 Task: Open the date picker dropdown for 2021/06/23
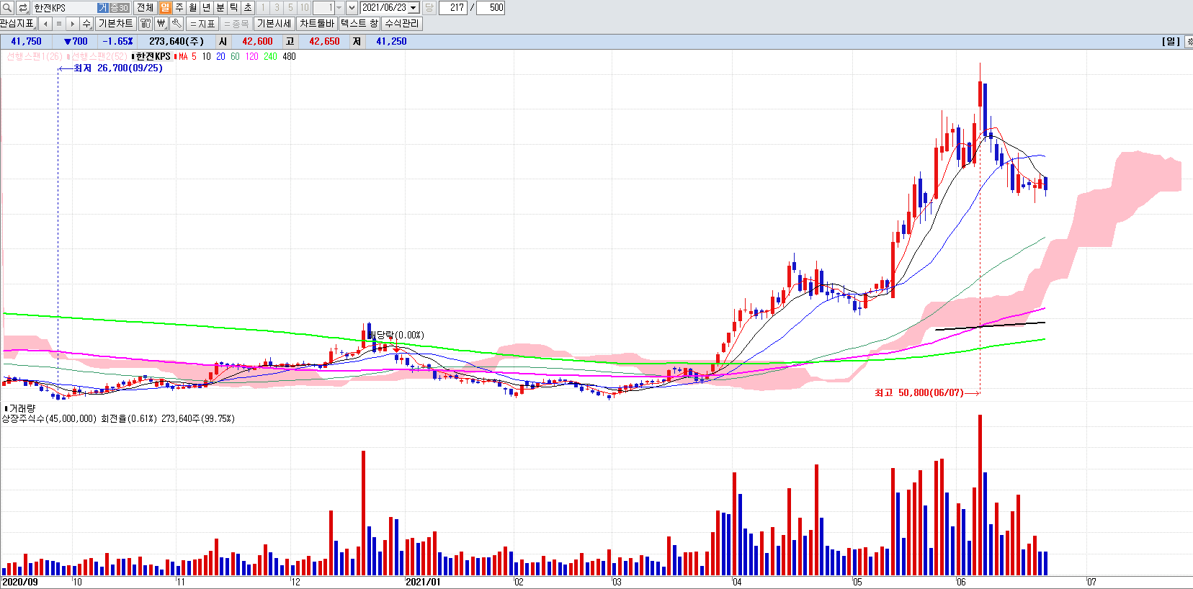pyautogui.click(x=414, y=8)
